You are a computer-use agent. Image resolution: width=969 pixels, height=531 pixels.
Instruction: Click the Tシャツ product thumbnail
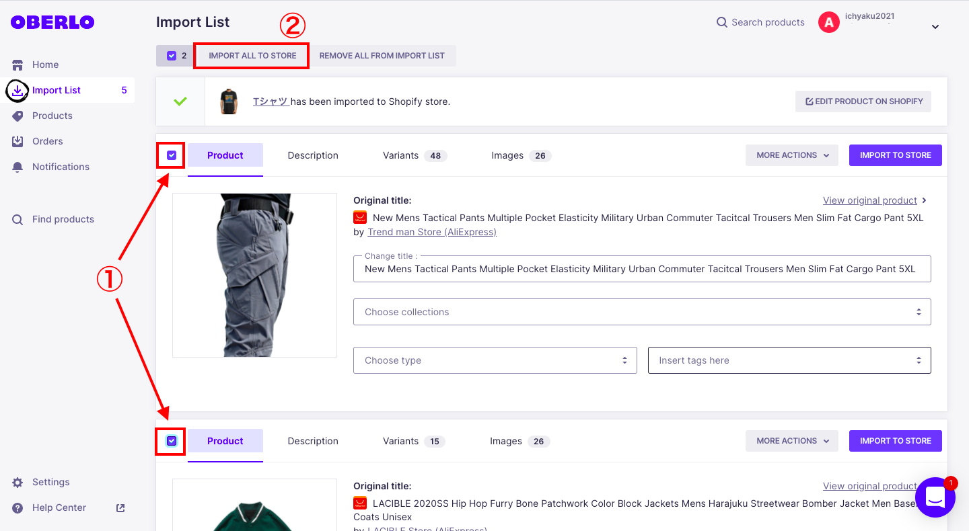(229, 101)
